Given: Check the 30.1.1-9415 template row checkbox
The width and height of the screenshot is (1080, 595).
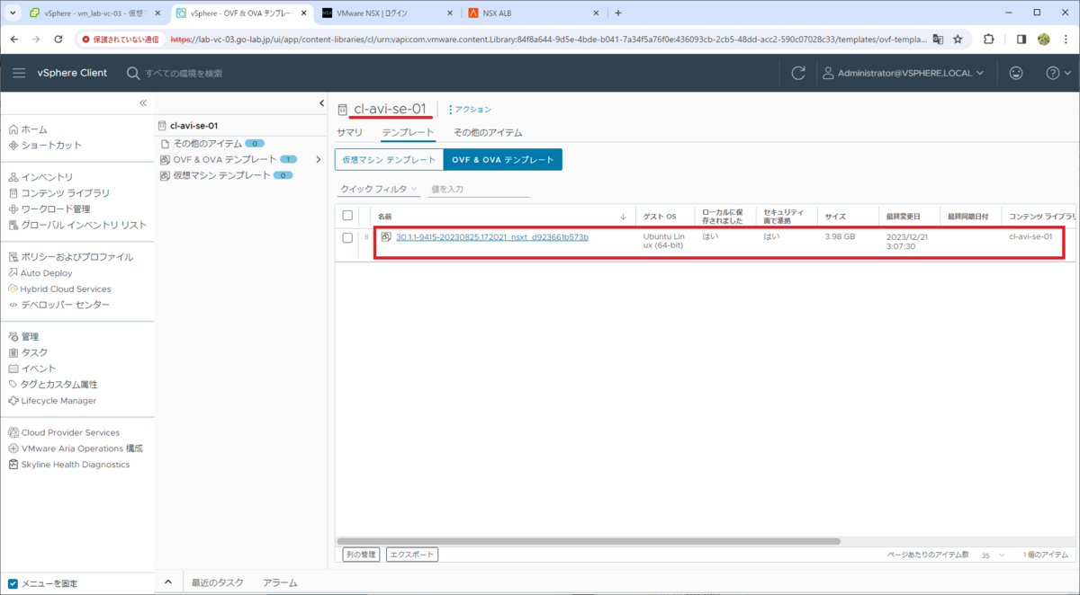Looking at the screenshot, I should pyautogui.click(x=347, y=237).
